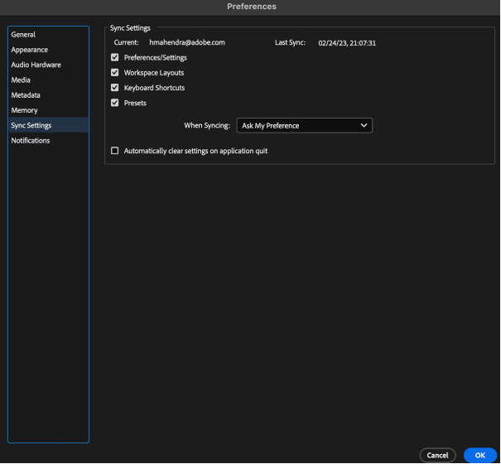Open the Notifications preferences section

(31, 140)
